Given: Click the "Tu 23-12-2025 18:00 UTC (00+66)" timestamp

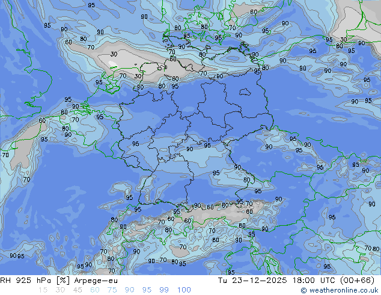Looking at the screenshot, I should click(x=296, y=281).
